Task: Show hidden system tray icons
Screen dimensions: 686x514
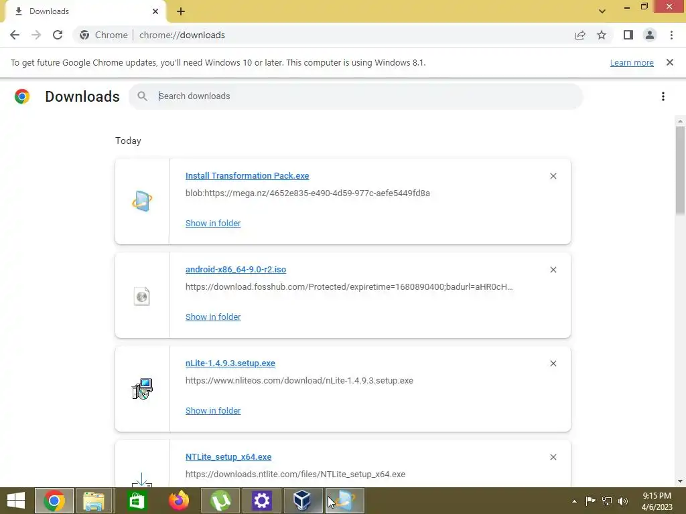Action: click(574, 501)
